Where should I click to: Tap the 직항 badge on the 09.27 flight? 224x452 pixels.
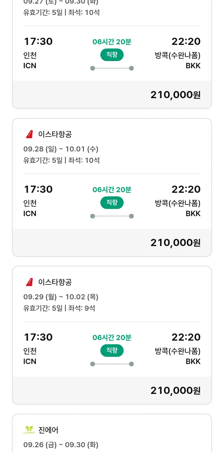pos(112,55)
